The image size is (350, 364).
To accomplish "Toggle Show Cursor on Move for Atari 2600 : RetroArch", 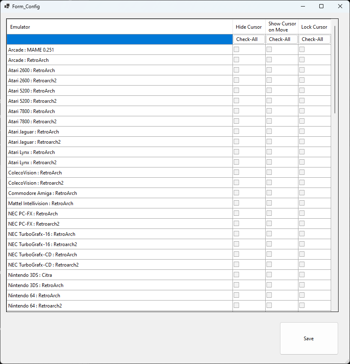I will [269, 70].
